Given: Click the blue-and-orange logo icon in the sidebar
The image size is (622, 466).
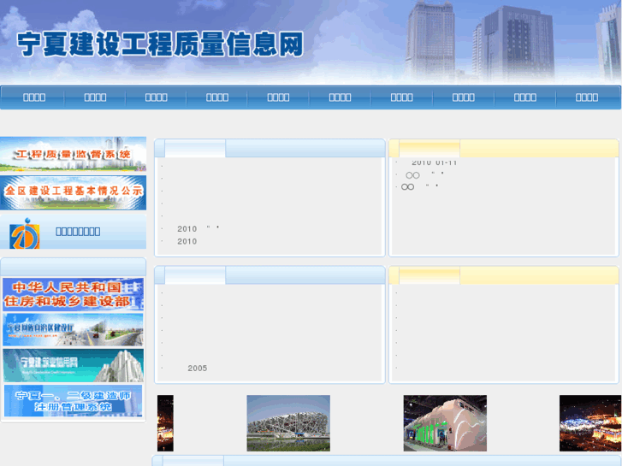Looking at the screenshot, I should pyautogui.click(x=25, y=233).
